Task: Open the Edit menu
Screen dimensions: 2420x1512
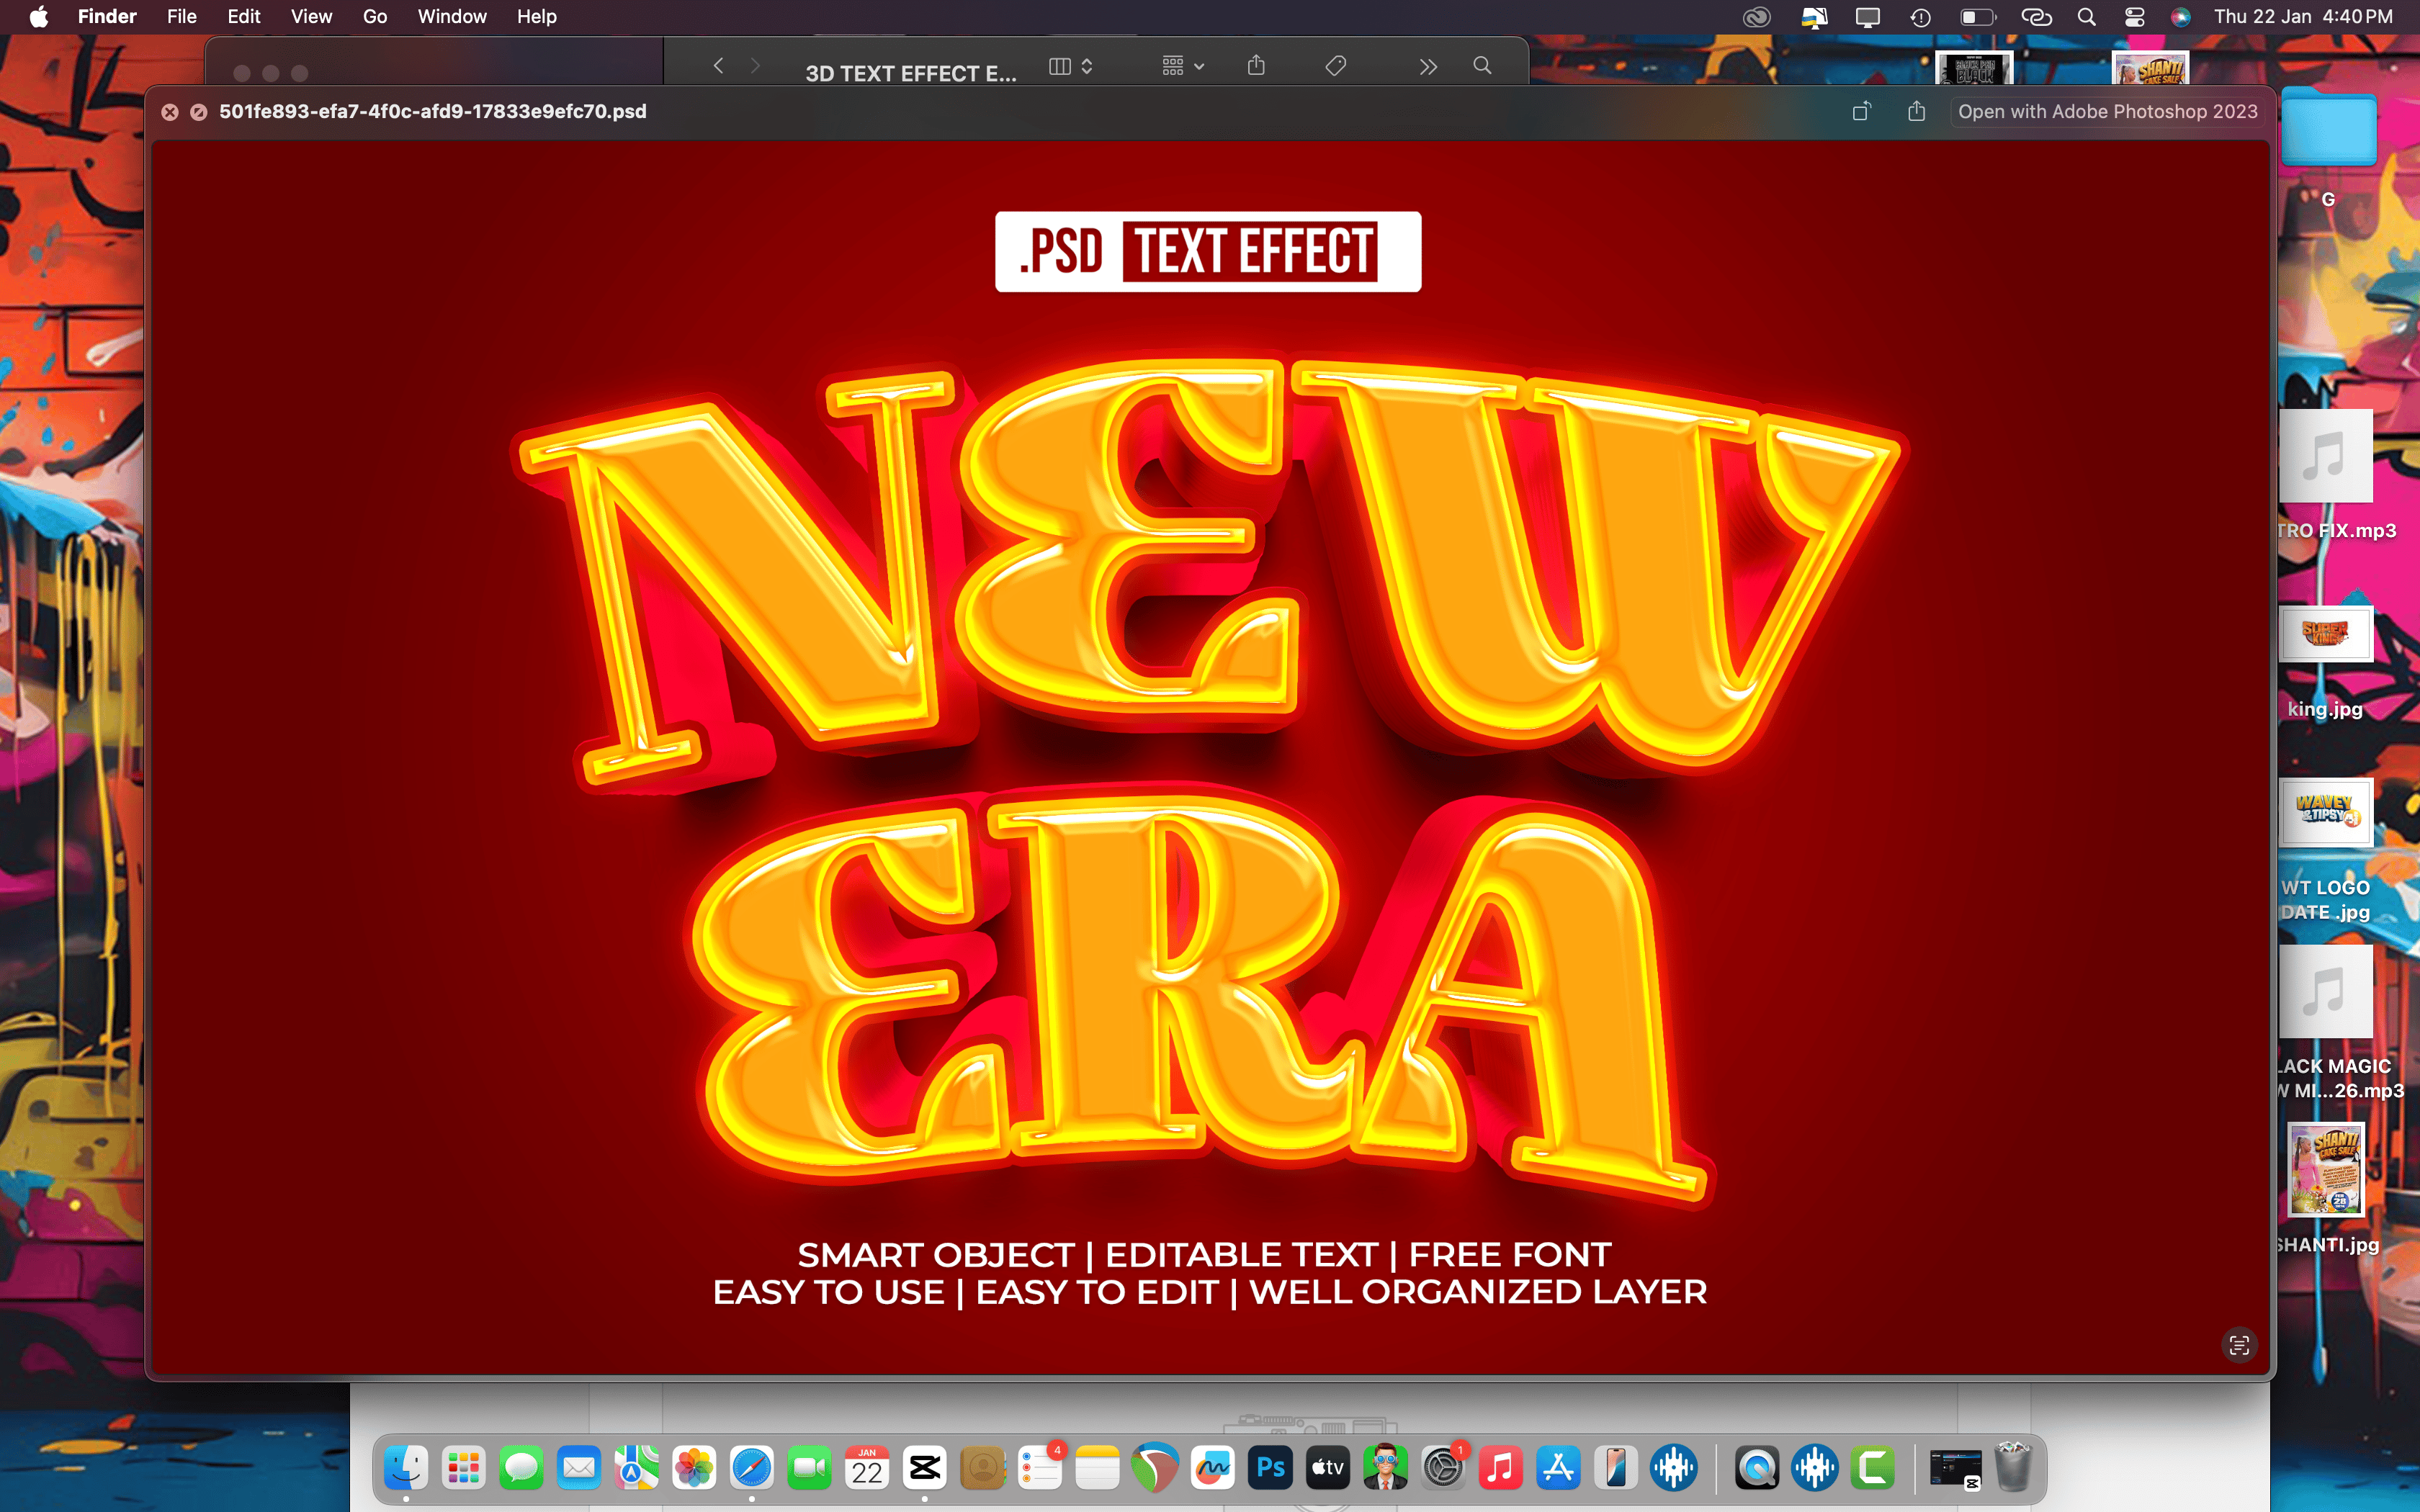Action: tap(243, 17)
